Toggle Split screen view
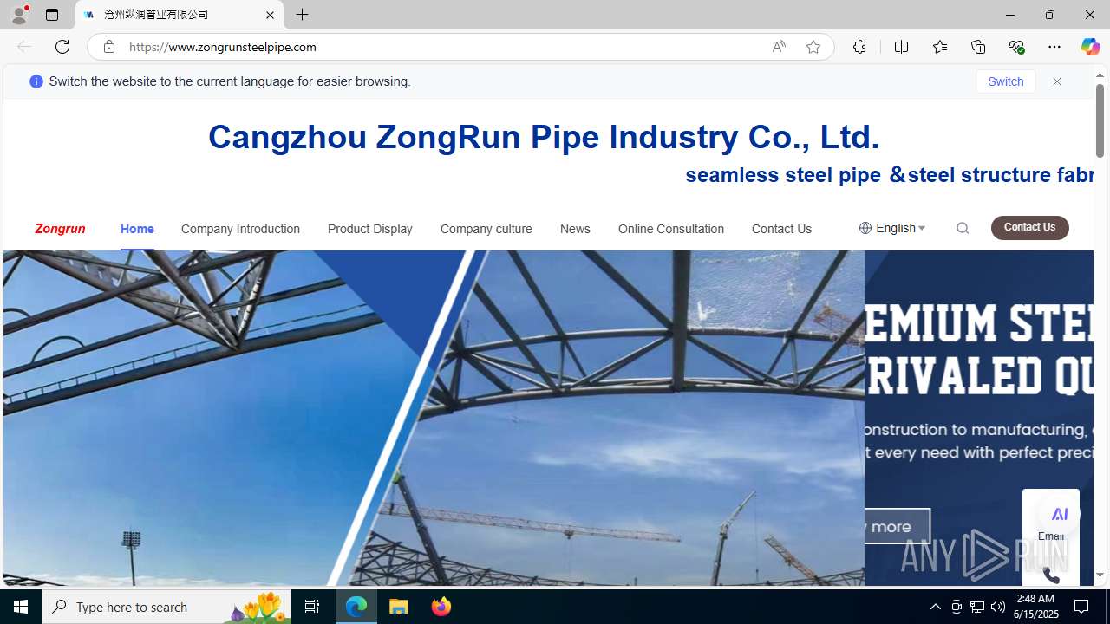The image size is (1110, 624). point(902,47)
